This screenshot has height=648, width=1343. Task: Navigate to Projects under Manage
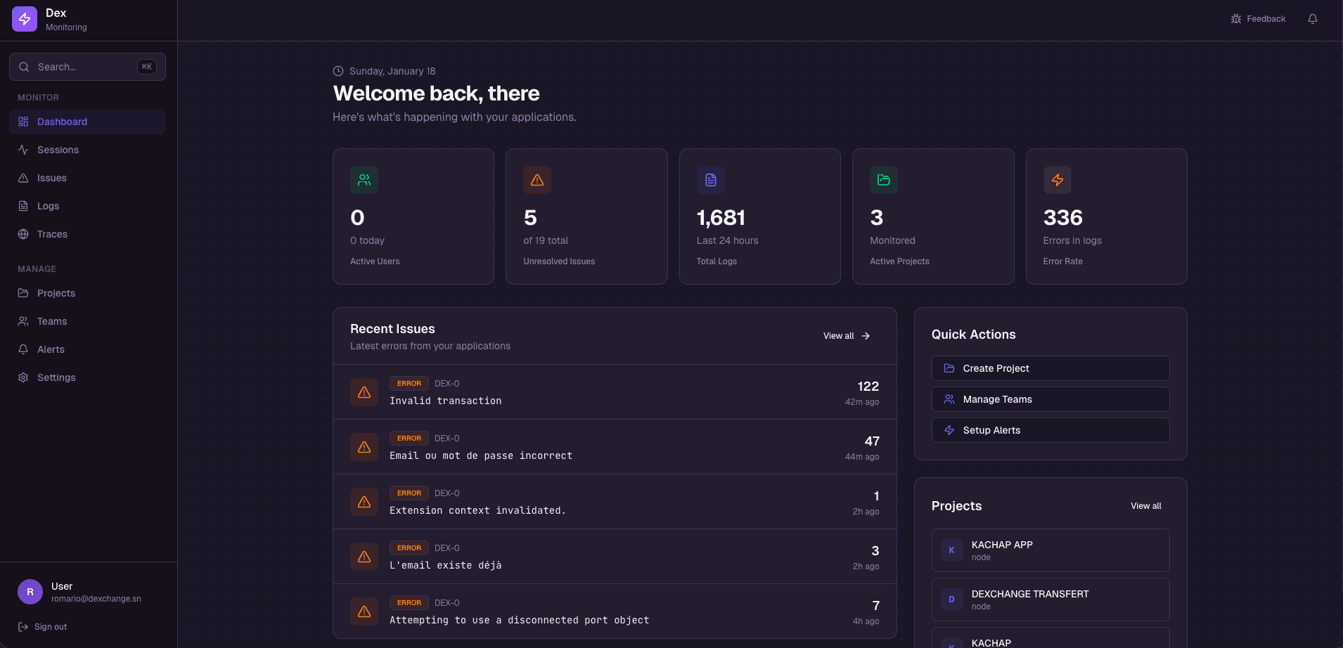56,292
